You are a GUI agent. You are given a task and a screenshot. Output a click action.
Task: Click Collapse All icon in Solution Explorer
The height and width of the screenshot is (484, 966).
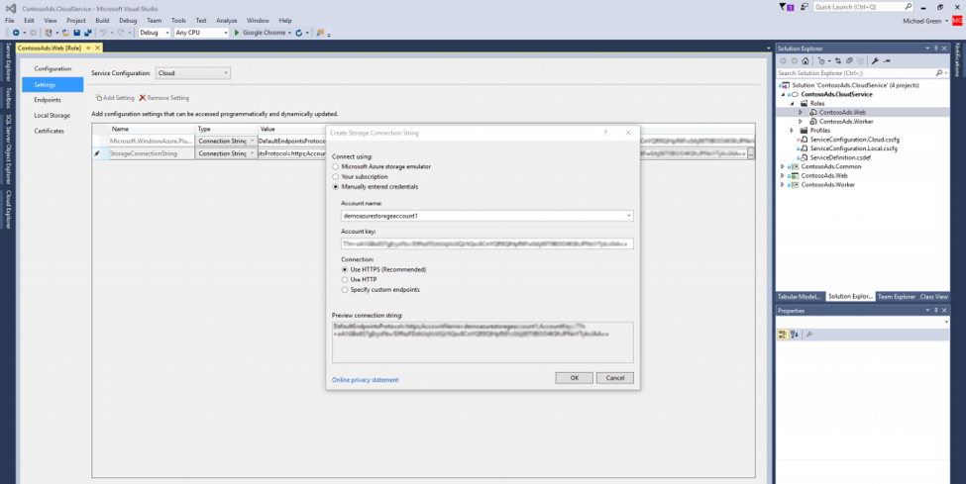tap(849, 61)
